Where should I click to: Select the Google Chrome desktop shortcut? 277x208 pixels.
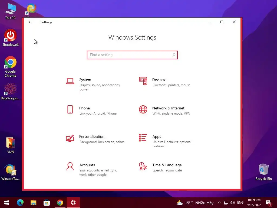[11, 67]
